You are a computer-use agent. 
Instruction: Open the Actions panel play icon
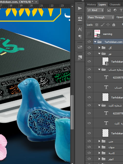coord(80,8)
